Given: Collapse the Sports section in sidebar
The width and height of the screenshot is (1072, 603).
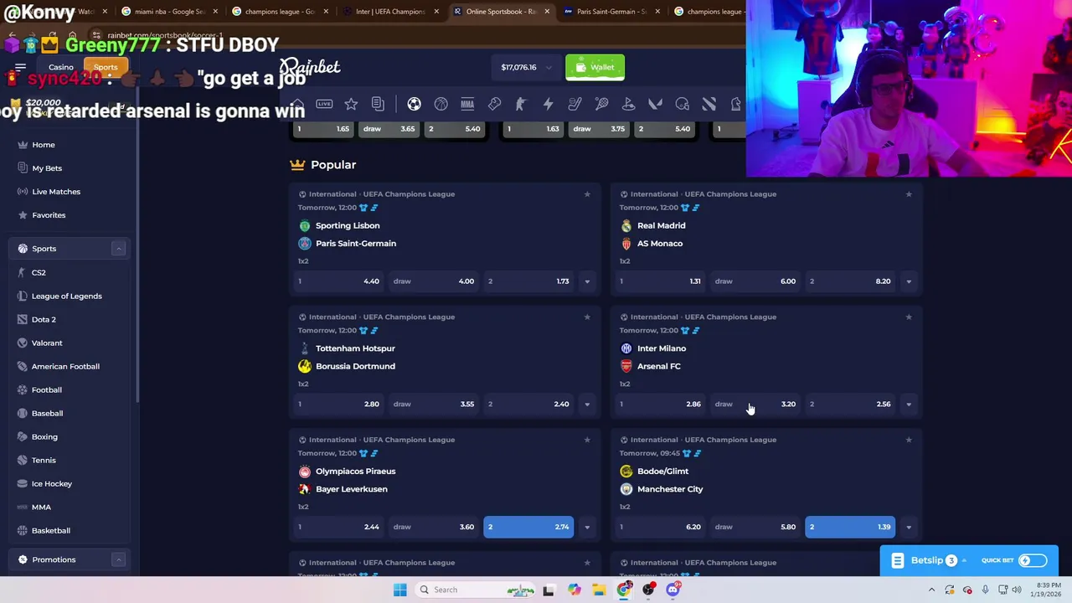Looking at the screenshot, I should coord(118,249).
